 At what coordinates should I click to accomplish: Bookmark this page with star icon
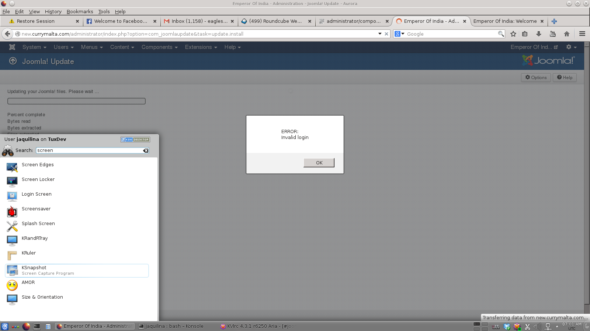513,34
